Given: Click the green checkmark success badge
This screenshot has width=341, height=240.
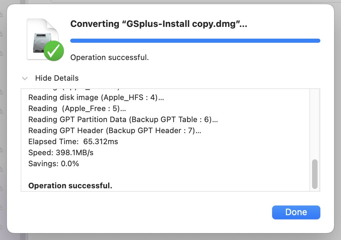Looking at the screenshot, I should [x=54, y=51].
